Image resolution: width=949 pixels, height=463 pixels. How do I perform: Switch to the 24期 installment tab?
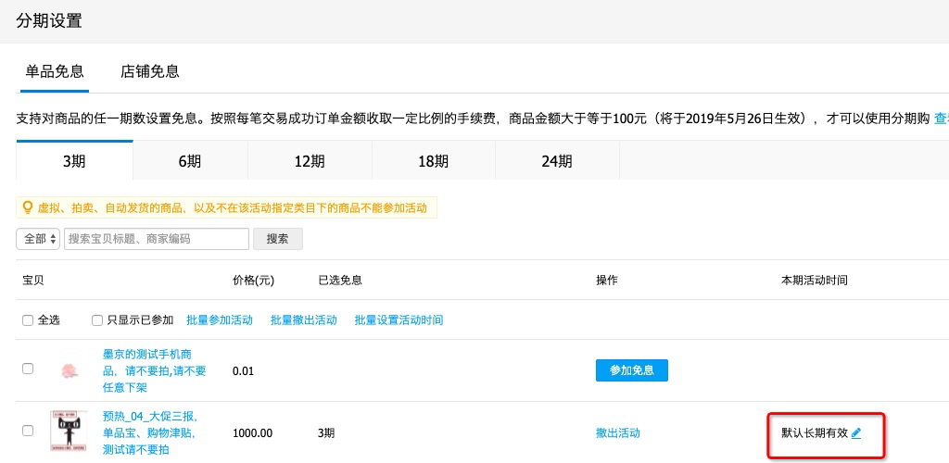[x=557, y=161]
